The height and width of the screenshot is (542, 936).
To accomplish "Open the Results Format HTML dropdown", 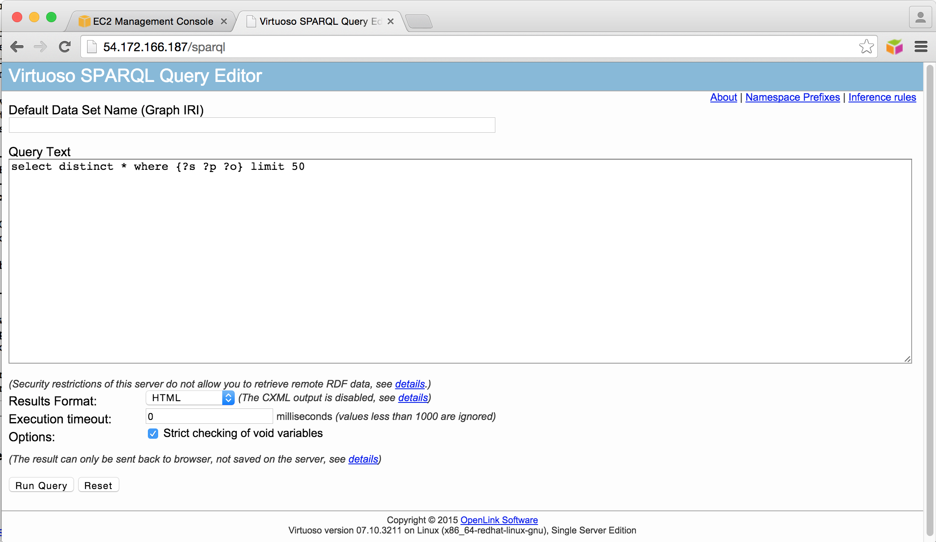I will (190, 398).
